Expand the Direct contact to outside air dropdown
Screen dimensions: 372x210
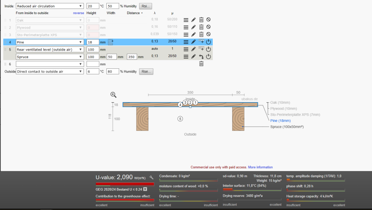[x=50, y=71]
